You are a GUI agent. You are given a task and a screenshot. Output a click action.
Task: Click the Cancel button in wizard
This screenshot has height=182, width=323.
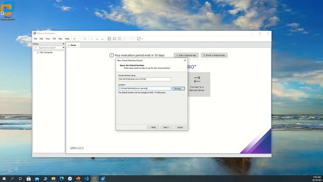(180, 127)
